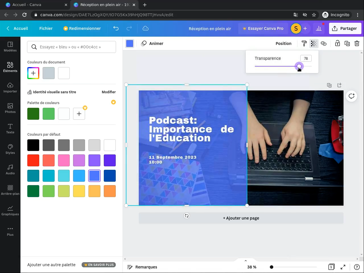The width and height of the screenshot is (364, 273).
Task: Open the Remarques notes panel
Action: coord(142,267)
